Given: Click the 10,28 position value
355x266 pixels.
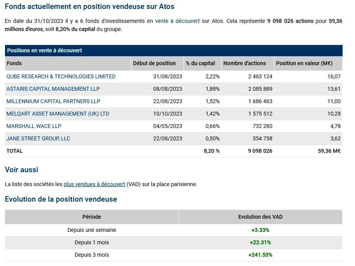Looking at the screenshot, I should point(334,114).
